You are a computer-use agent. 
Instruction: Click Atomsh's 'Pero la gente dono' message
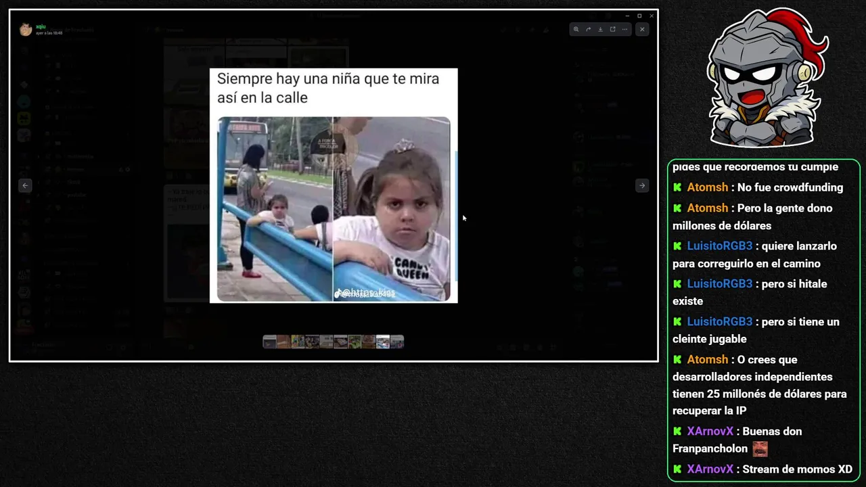click(752, 216)
